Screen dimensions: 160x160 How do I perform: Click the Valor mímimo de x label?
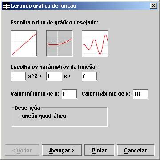tap(35, 94)
